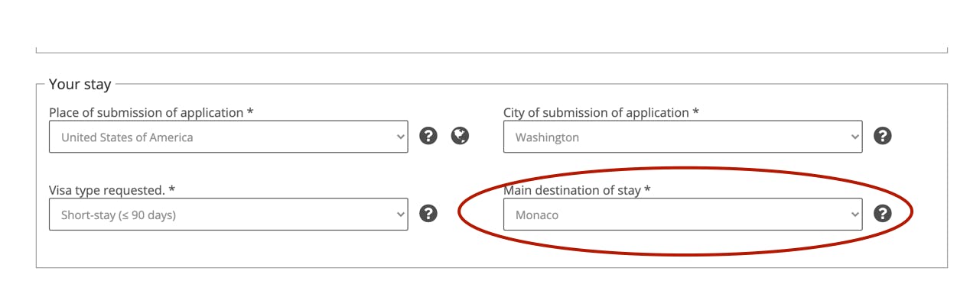Click the globe icon next to country field
The height and width of the screenshot is (284, 970).
[x=460, y=136]
